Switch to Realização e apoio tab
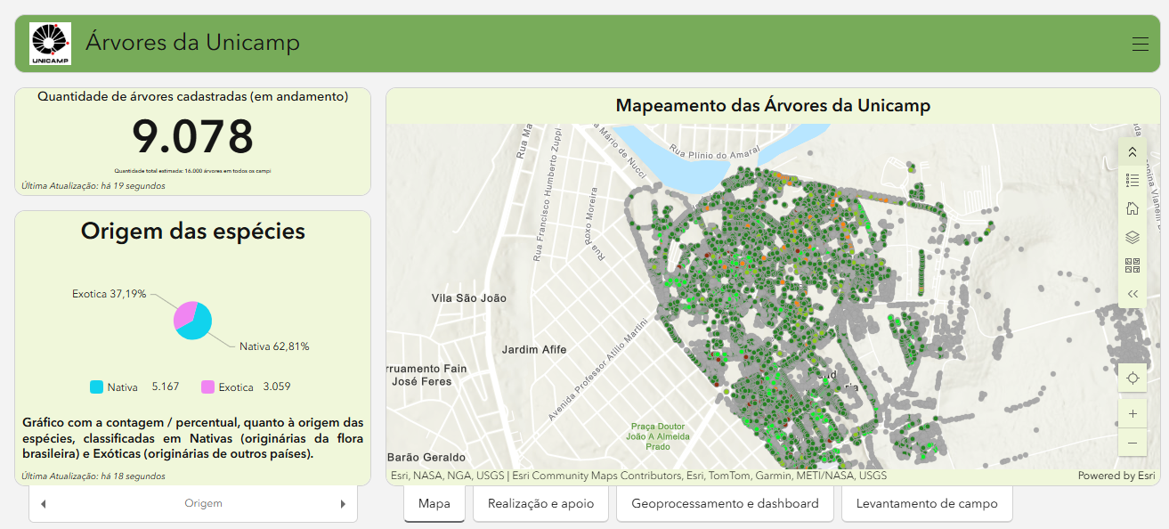 coord(540,504)
